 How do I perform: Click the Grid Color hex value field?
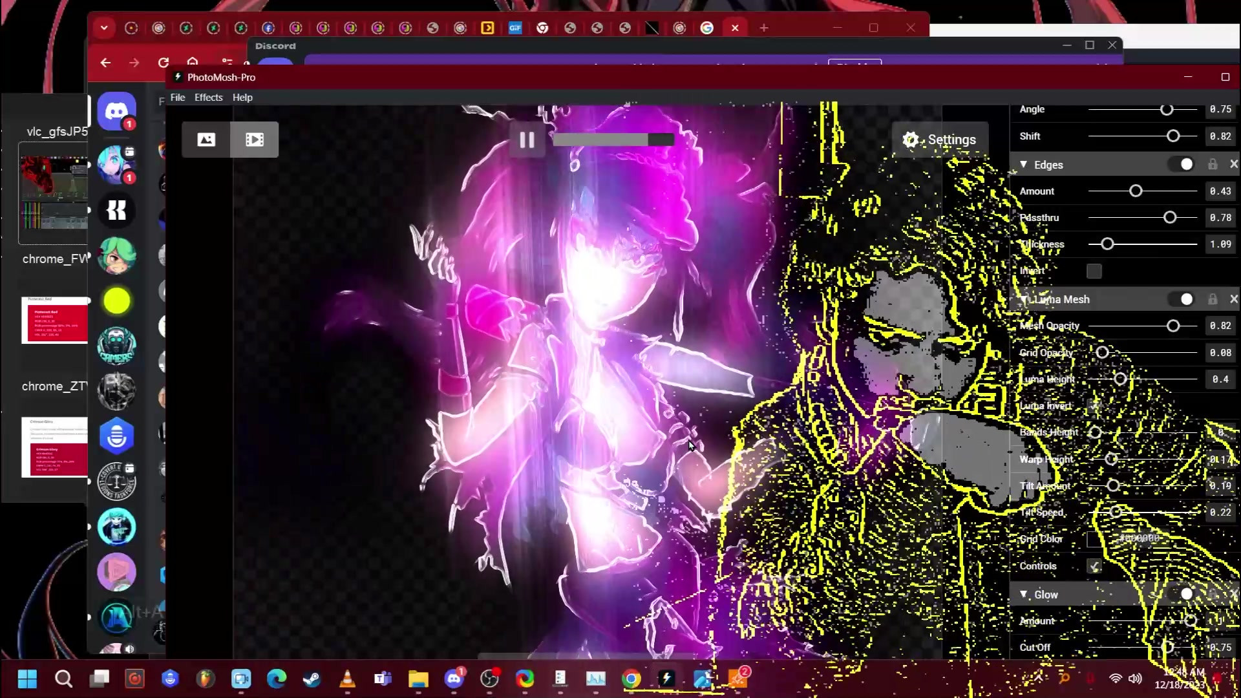[x=1140, y=538]
